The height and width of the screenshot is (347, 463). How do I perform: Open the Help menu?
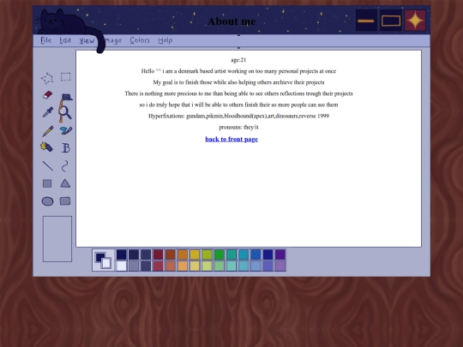pyautogui.click(x=165, y=40)
